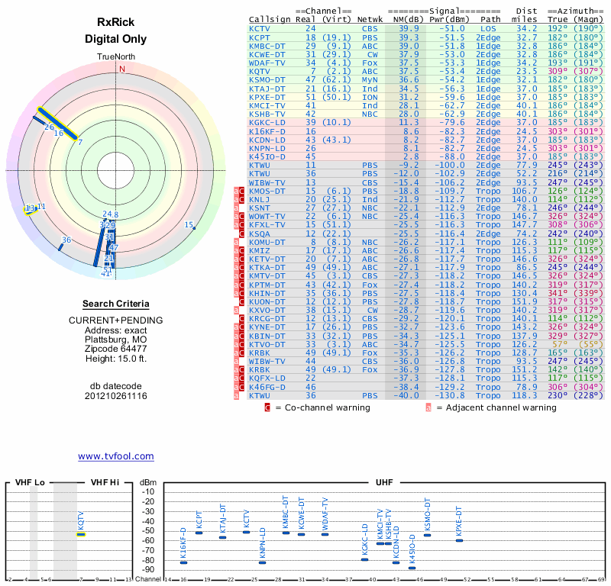The width and height of the screenshot is (611, 586).
Task: Click the KTVO-DT callsign
Action: point(267,345)
